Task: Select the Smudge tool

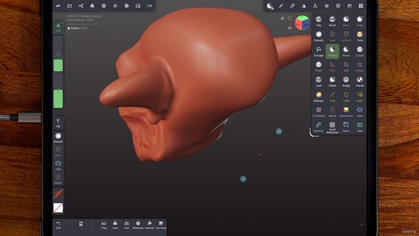Action: click(x=319, y=51)
